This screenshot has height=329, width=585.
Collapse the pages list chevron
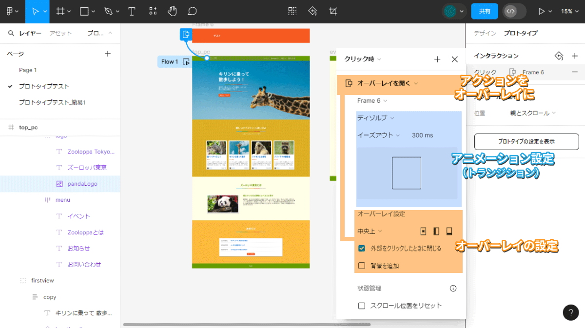pos(110,33)
